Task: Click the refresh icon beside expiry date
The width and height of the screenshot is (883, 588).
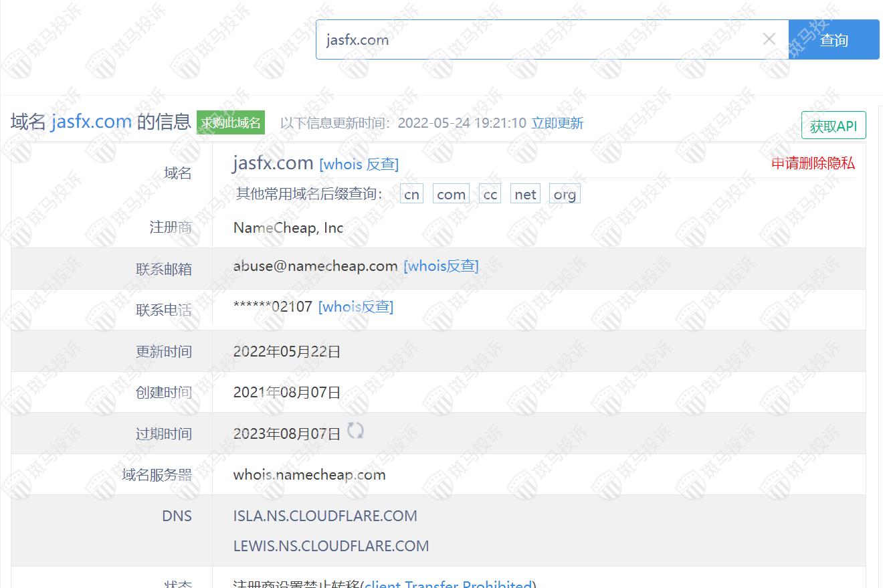Action: point(355,431)
